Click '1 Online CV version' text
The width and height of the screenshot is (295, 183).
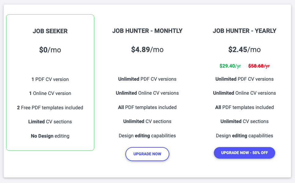pos(50,93)
